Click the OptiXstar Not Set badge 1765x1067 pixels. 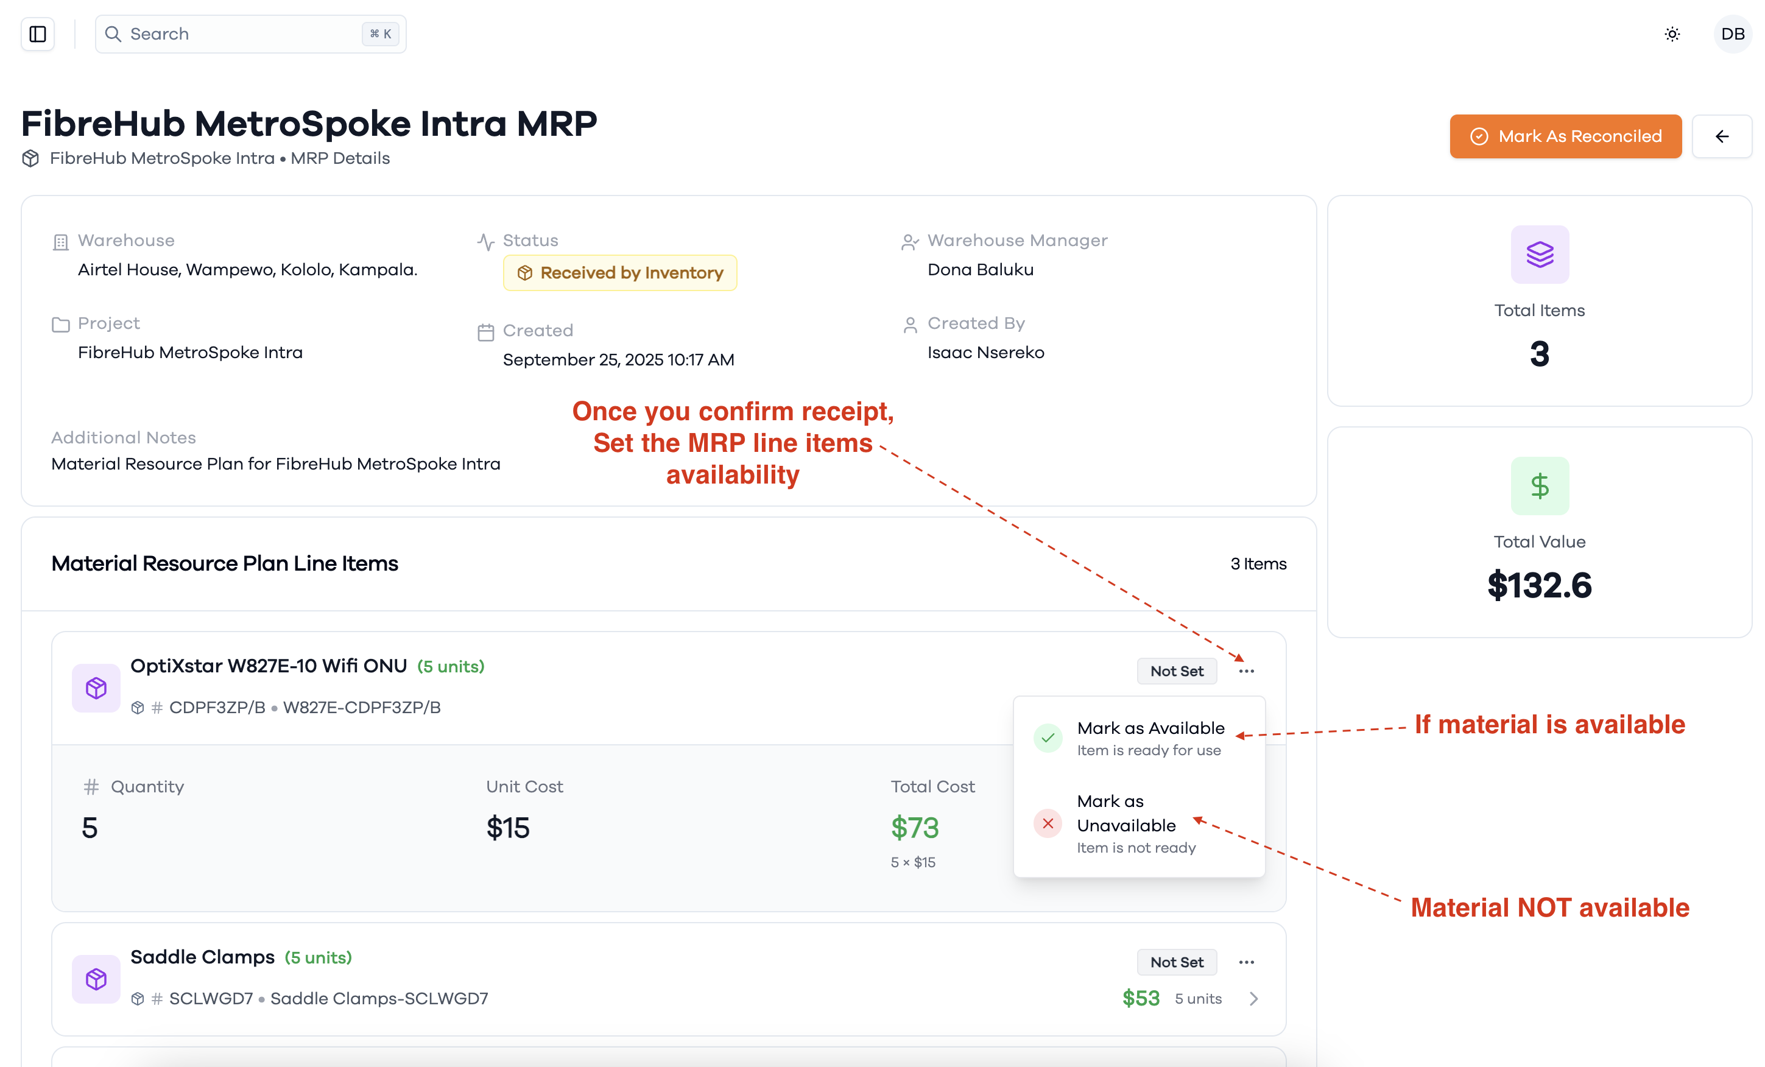1176,671
